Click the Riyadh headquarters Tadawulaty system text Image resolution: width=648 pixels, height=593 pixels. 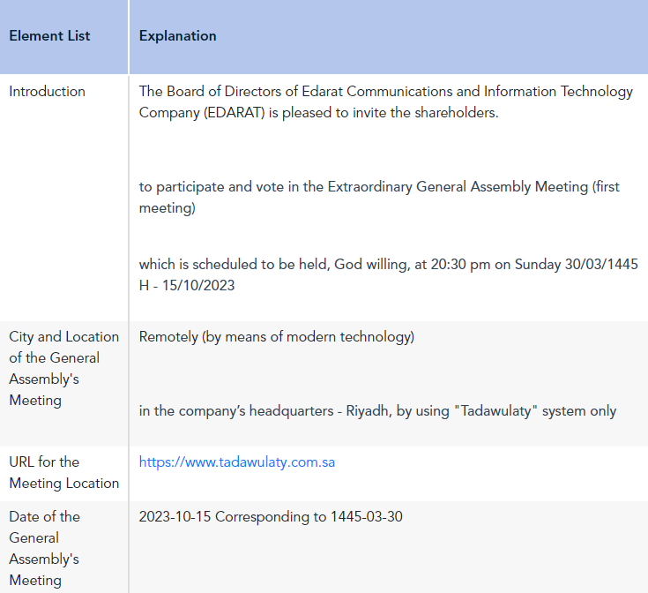tap(377, 411)
